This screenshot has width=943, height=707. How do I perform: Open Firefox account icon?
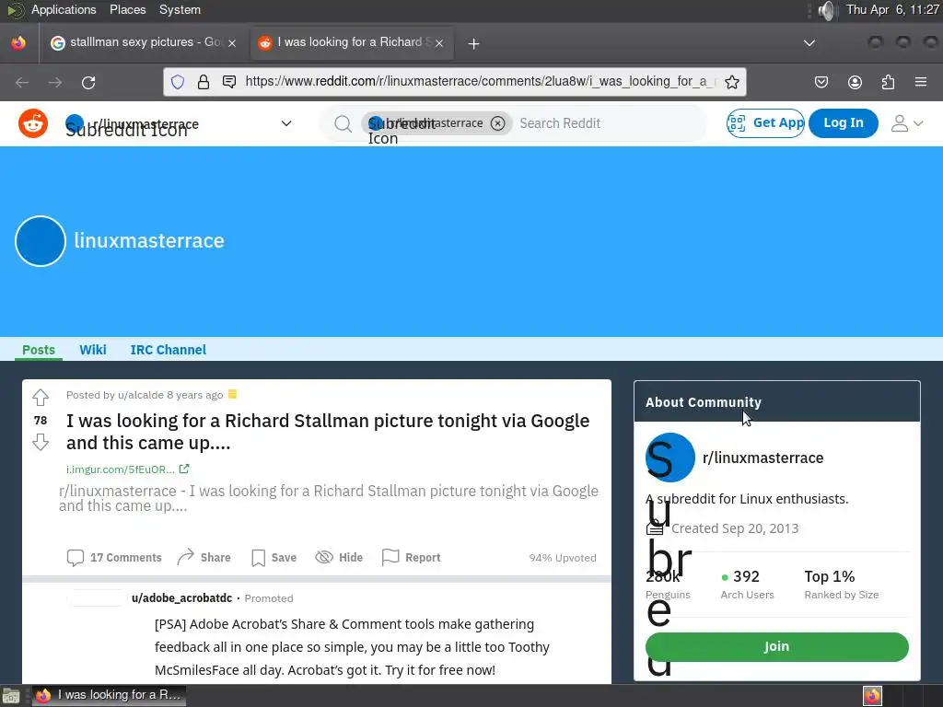[x=855, y=82]
